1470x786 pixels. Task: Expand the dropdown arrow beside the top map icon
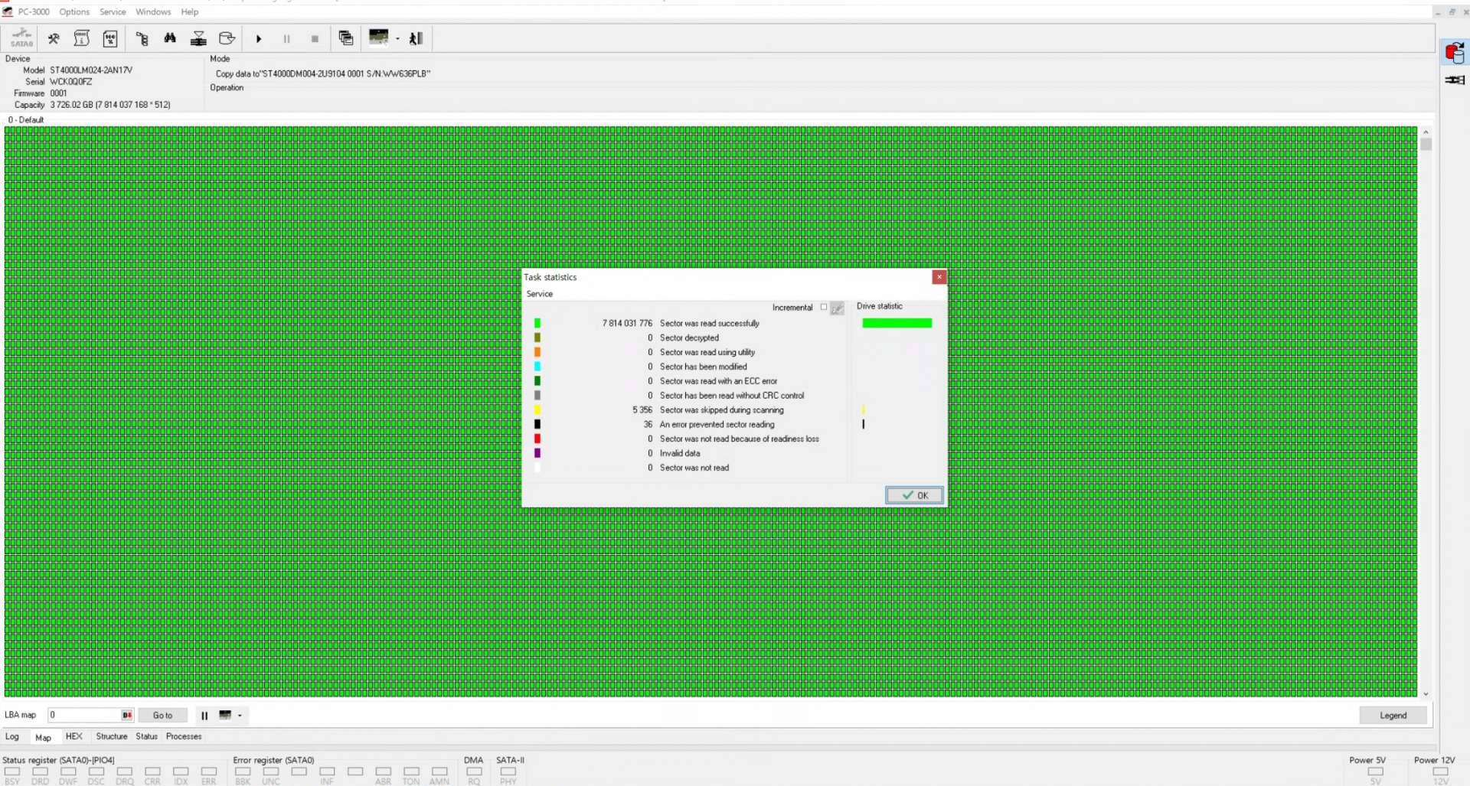point(397,39)
